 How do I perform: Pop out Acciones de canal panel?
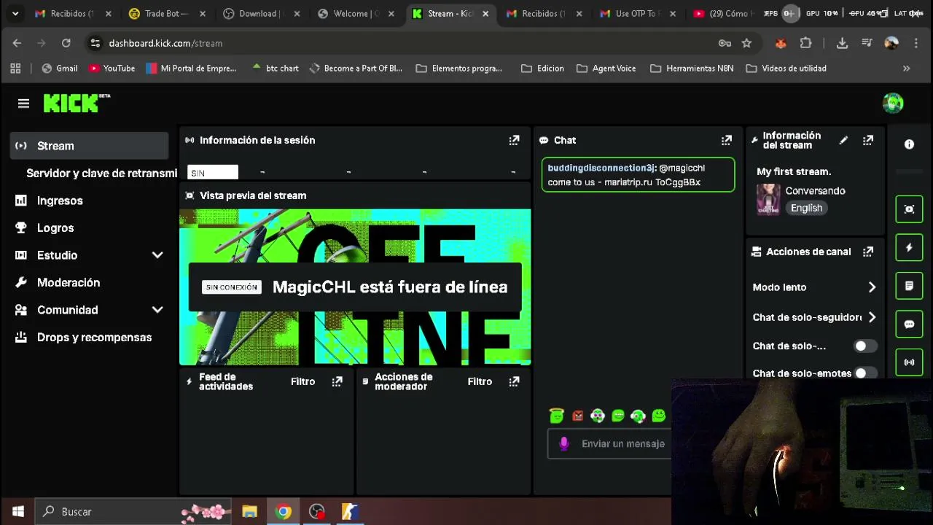(x=867, y=252)
